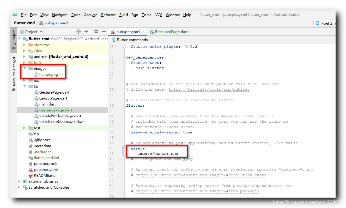Viewport: 346px width, 208px height.
Task: Select flutter_cmd.iml file
Action: [46, 158]
